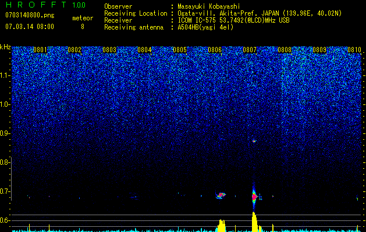Click the 0.8 frequency axis label
The image size is (366, 232).
coord(5,162)
